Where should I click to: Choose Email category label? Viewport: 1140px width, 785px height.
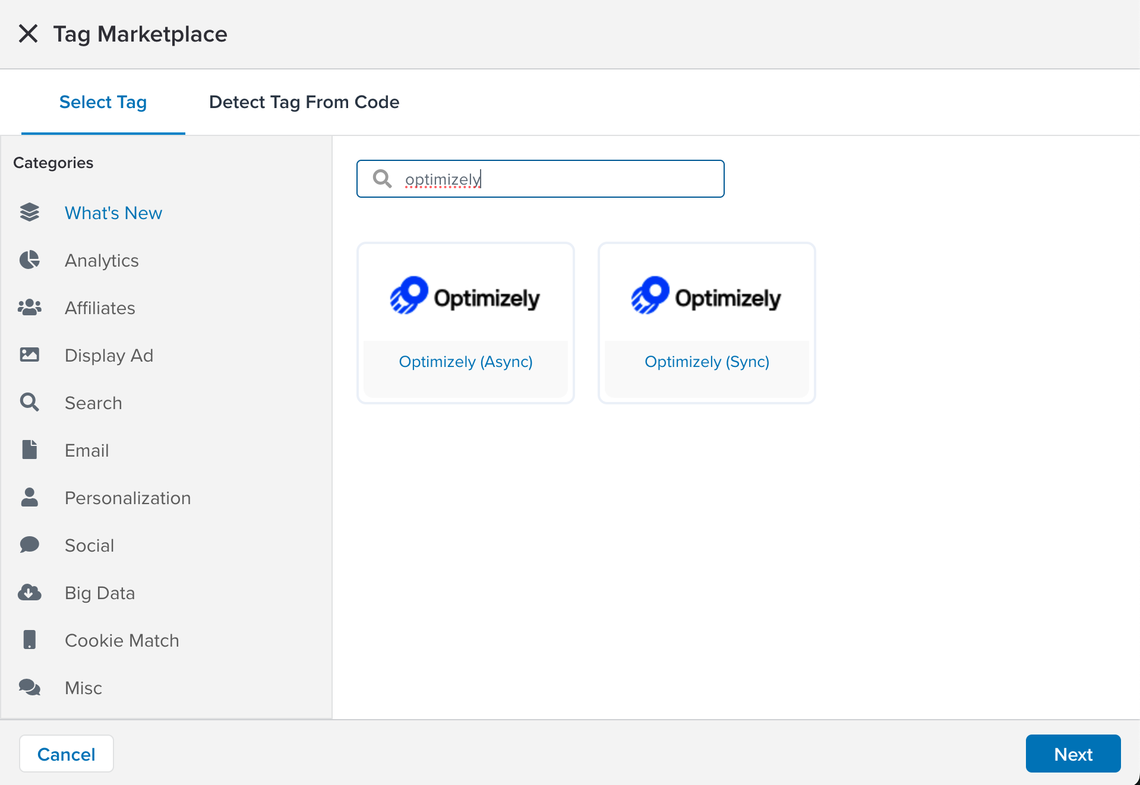[87, 450]
